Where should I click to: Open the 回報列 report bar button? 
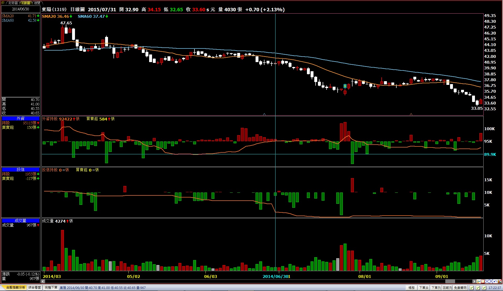click(447, 288)
